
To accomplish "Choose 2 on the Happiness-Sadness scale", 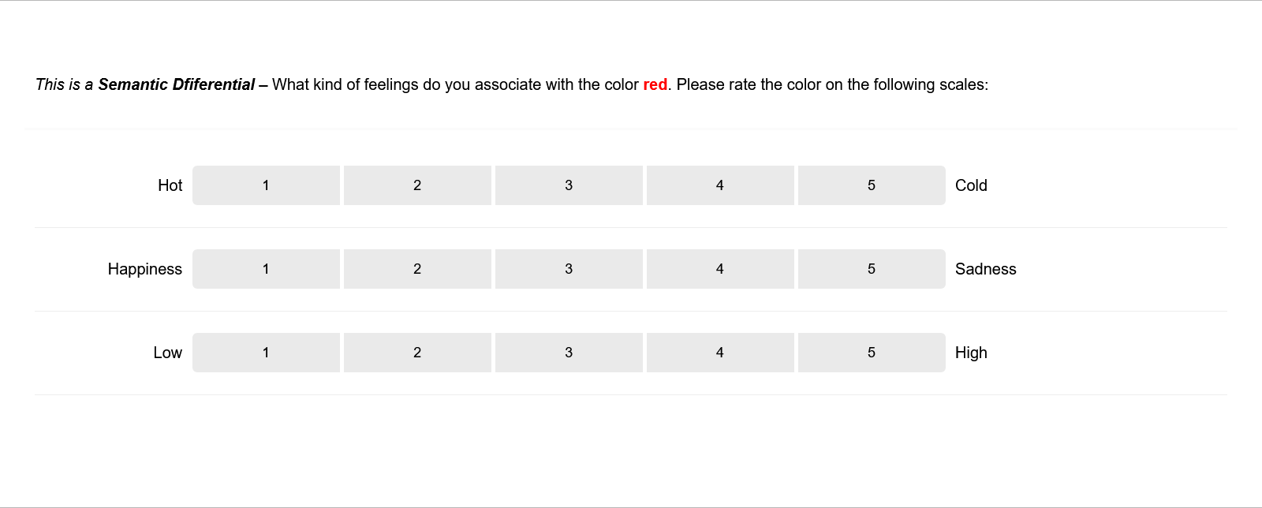I will (x=417, y=269).
